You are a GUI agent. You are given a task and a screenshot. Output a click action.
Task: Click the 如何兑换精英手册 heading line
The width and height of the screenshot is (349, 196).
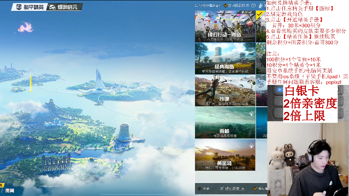[290, 3]
